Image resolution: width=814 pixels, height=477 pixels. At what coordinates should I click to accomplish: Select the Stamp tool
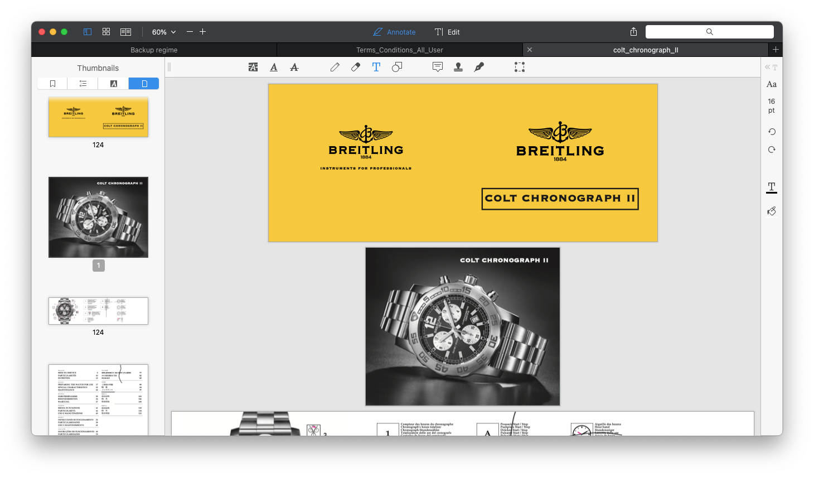click(458, 67)
